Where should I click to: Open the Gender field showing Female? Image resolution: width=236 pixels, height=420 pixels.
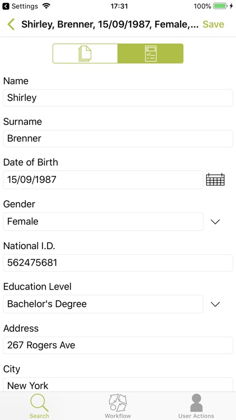pyautogui.click(x=103, y=222)
